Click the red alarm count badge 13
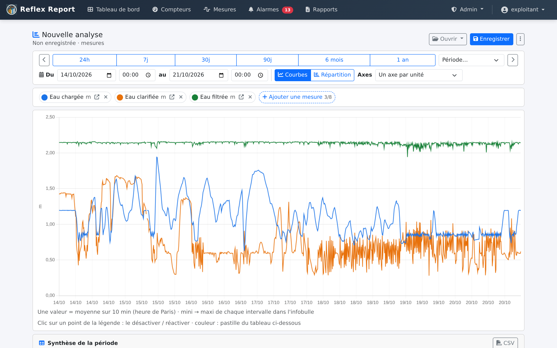The width and height of the screenshot is (557, 348). point(288,10)
